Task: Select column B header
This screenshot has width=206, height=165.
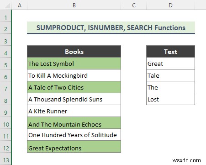Action: (x=74, y=5)
